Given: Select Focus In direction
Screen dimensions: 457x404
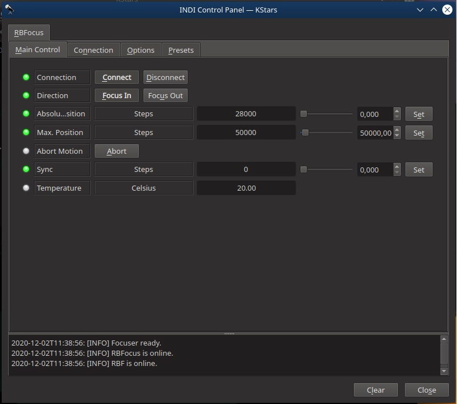Looking at the screenshot, I should click(117, 95).
